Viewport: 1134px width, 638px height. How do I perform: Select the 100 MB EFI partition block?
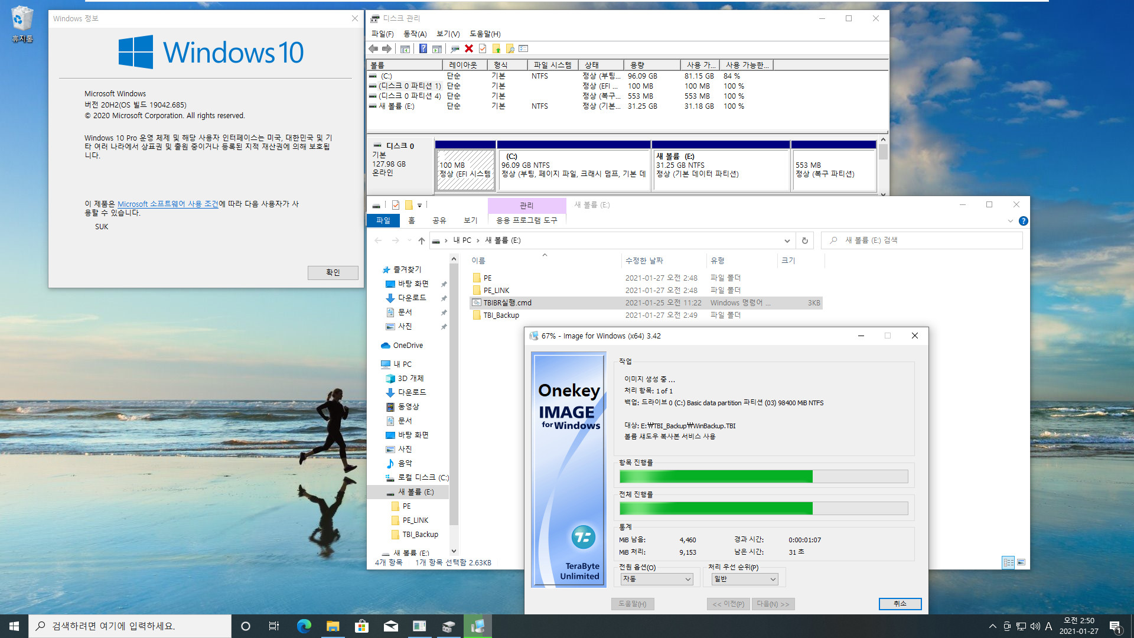click(x=465, y=165)
